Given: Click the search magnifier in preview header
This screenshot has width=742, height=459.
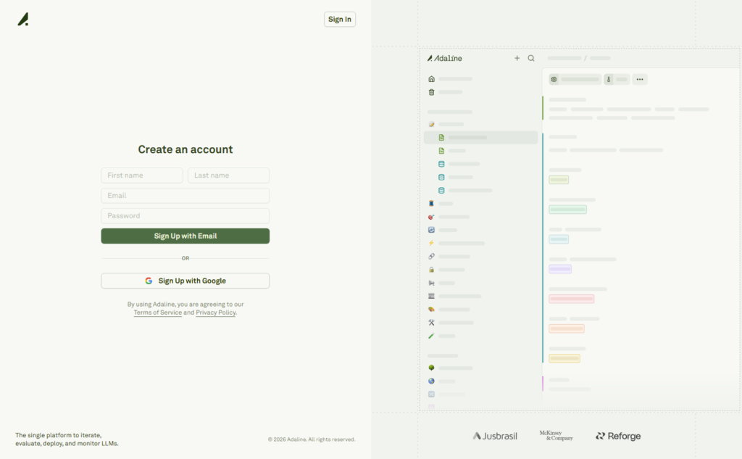Looking at the screenshot, I should coord(531,58).
